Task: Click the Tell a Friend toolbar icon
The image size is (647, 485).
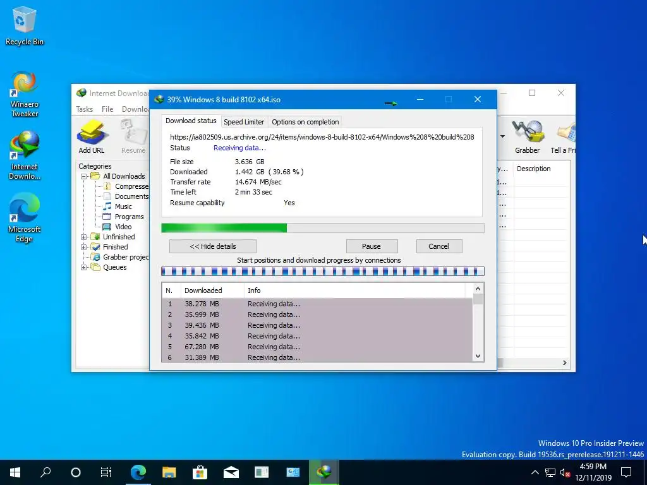Action: pyautogui.click(x=563, y=137)
